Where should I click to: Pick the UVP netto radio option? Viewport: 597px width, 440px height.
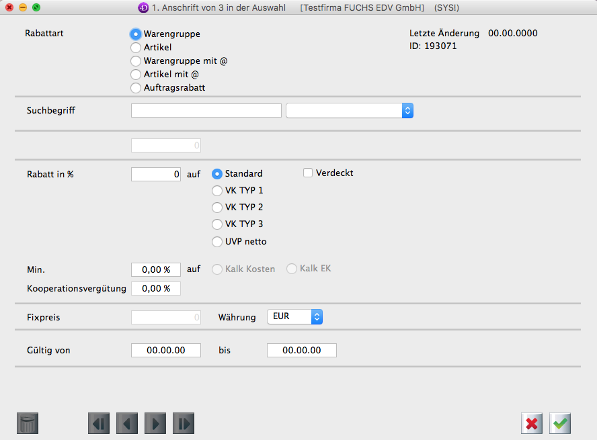pos(217,242)
